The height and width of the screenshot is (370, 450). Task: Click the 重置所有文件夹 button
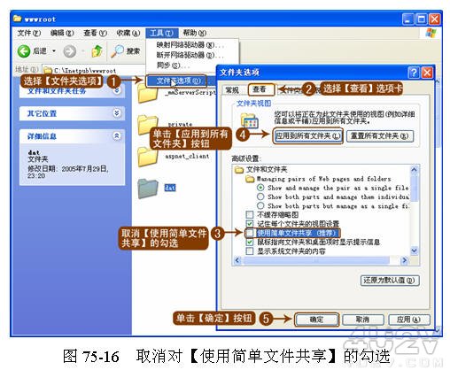380,136
